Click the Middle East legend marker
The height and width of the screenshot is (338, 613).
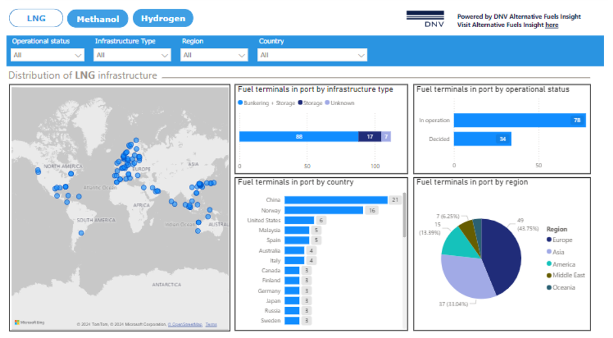(x=549, y=275)
